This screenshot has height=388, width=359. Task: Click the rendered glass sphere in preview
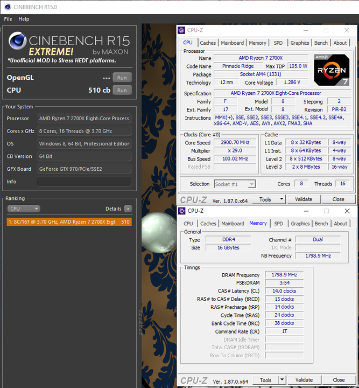[x=159, y=233]
